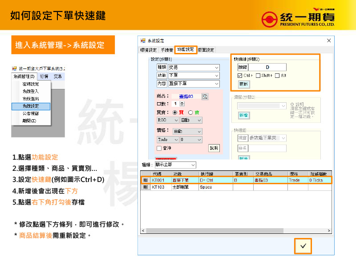This screenshot has width=356, height=266.
Task: Open the 滑鼠 (步驟2) dropdown
Action: click(x=262, y=106)
